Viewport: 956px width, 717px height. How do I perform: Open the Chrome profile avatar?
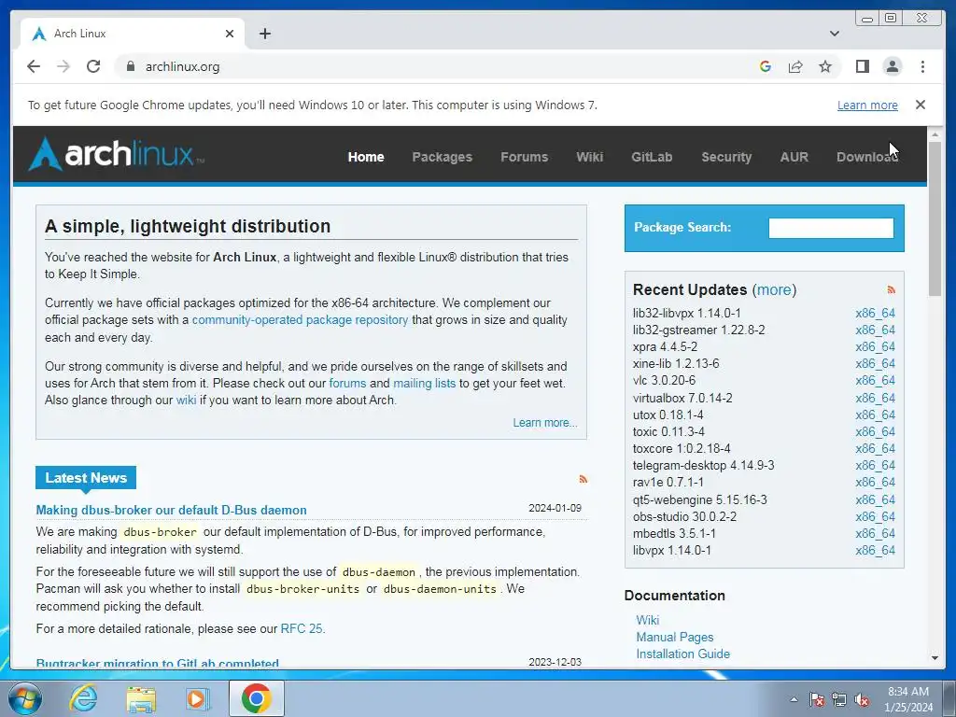pos(892,66)
